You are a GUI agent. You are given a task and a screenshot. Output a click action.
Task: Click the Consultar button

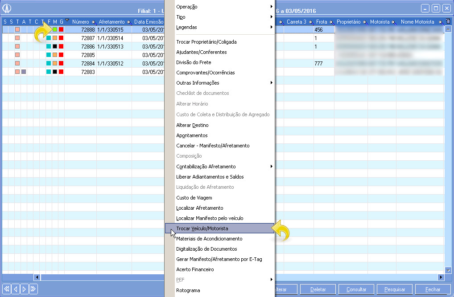coord(356,289)
